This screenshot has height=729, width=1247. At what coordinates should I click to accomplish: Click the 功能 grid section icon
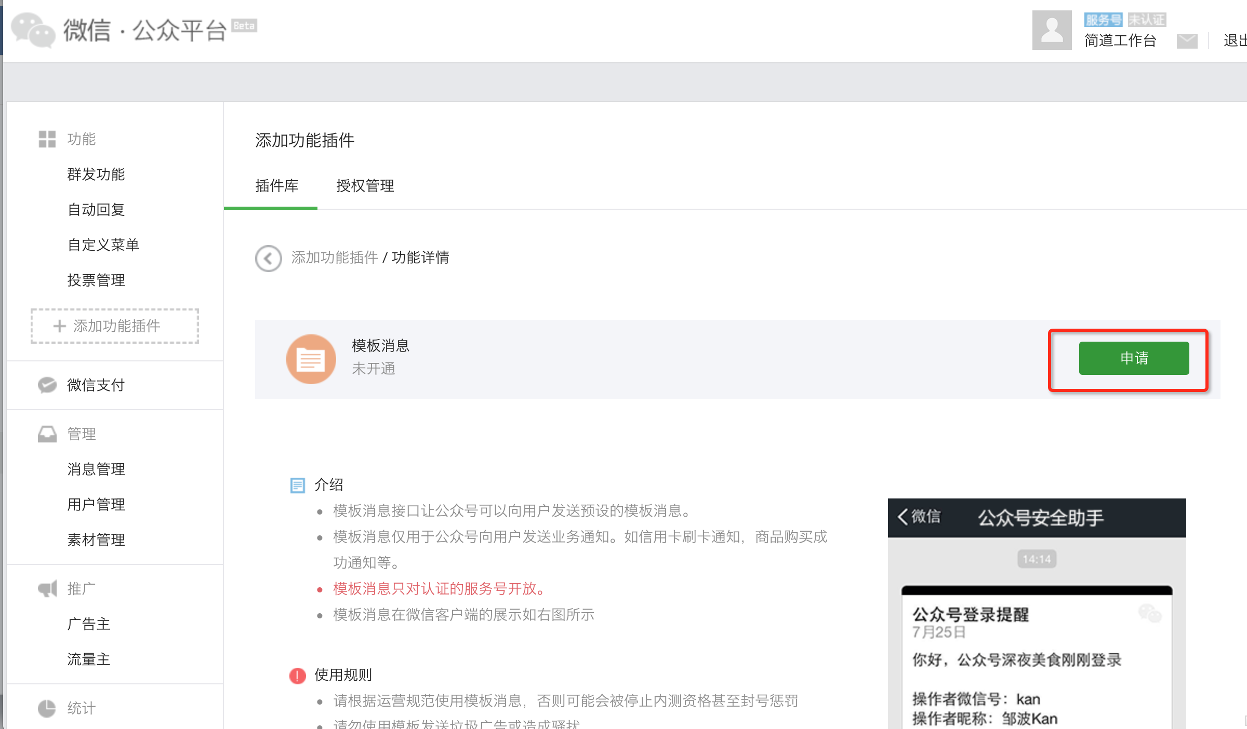[47, 139]
